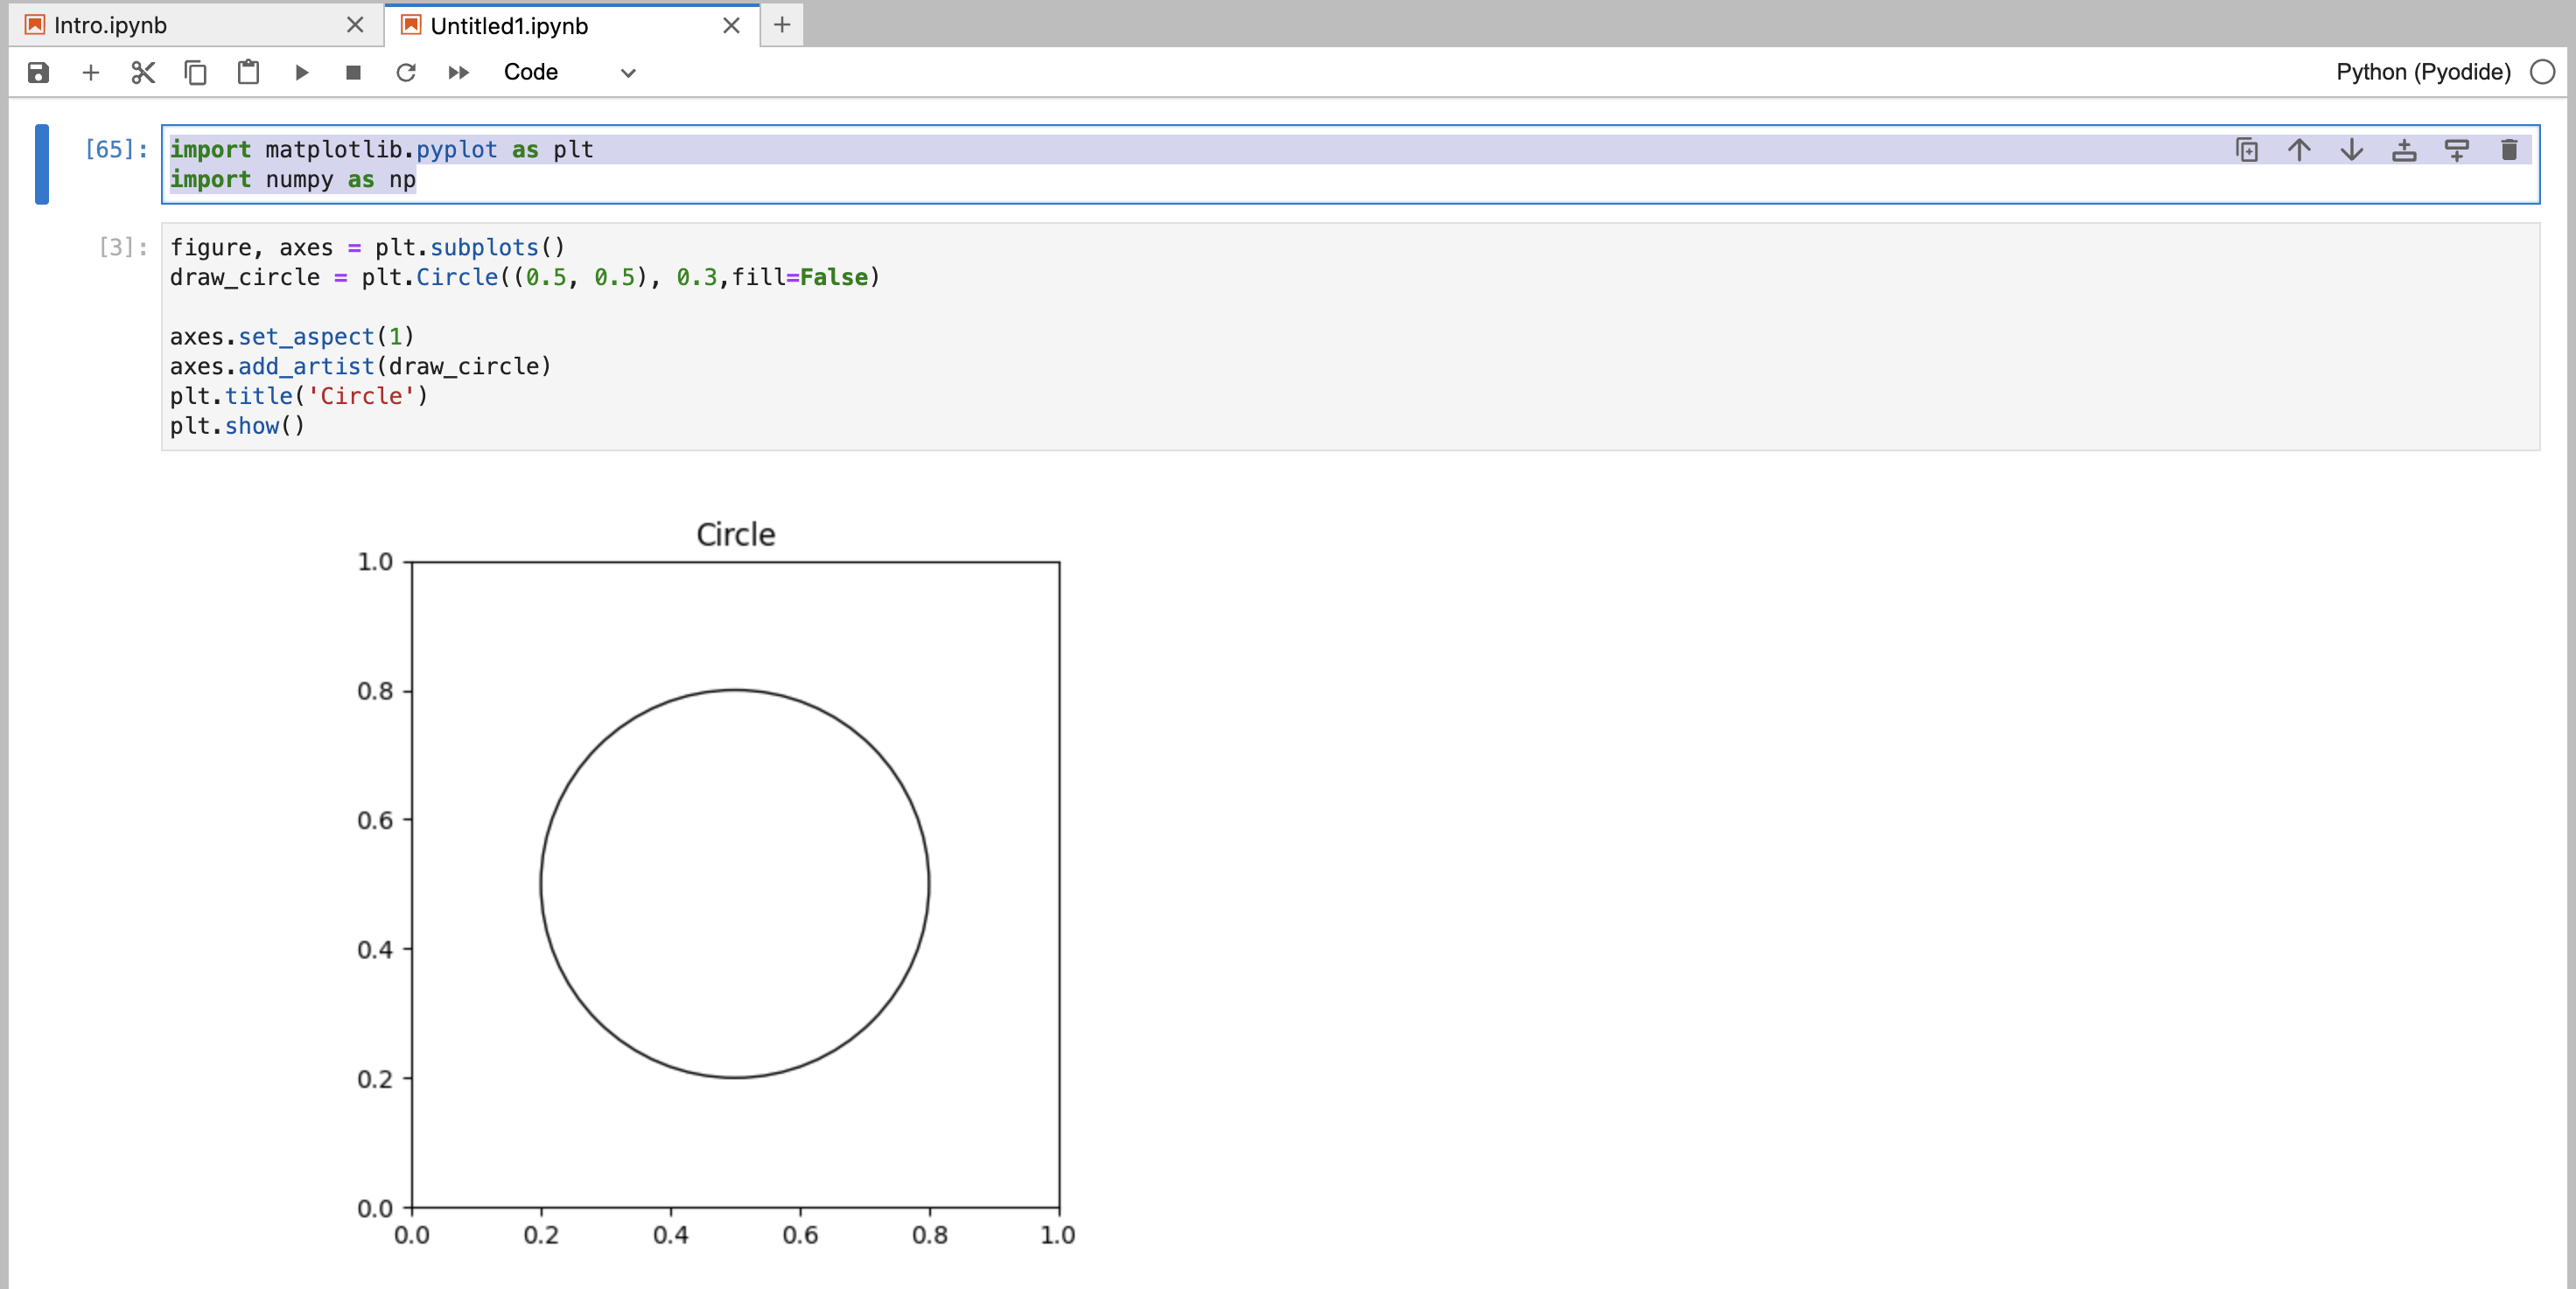Open the Code cell type dropdown

coord(569,72)
